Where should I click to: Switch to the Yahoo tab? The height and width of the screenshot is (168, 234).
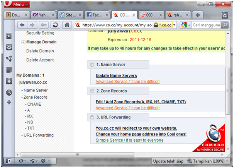click(42, 15)
